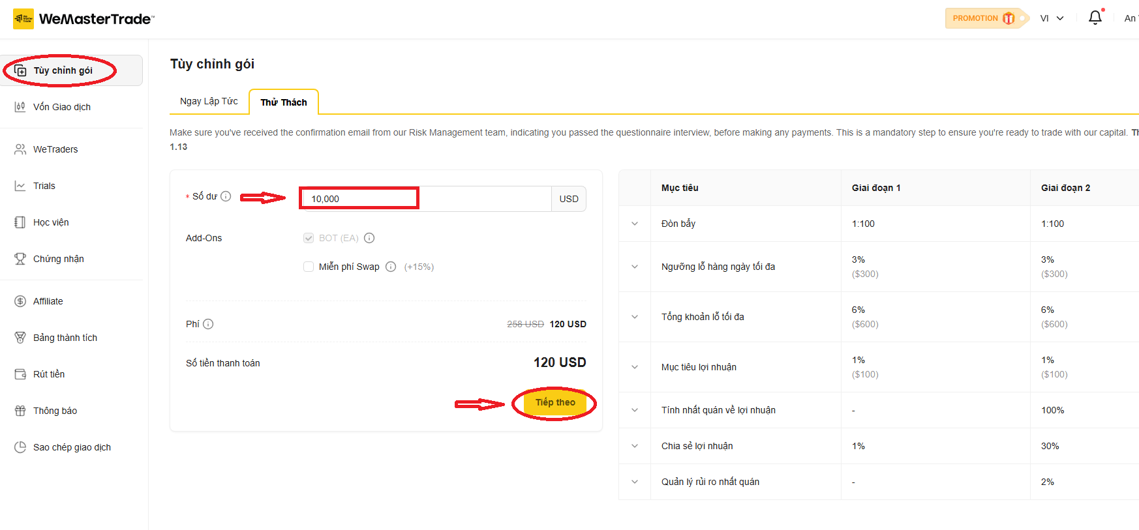This screenshot has width=1139, height=530.
Task: Expand the Chia sẻ lợi nhuận row
Action: [x=635, y=446]
